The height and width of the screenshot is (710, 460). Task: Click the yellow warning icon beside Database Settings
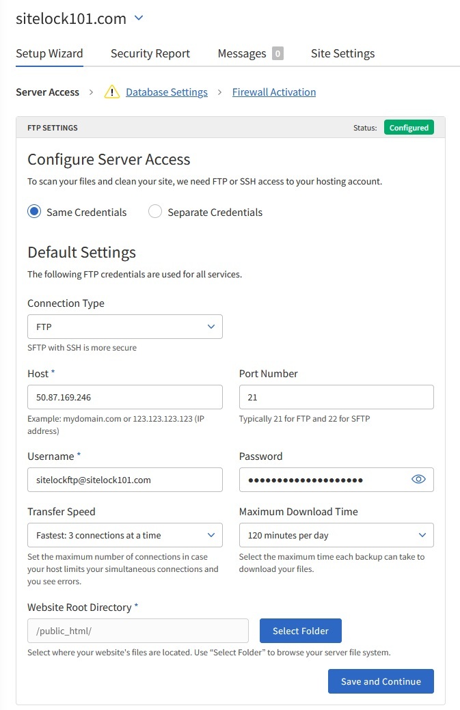pyautogui.click(x=112, y=92)
